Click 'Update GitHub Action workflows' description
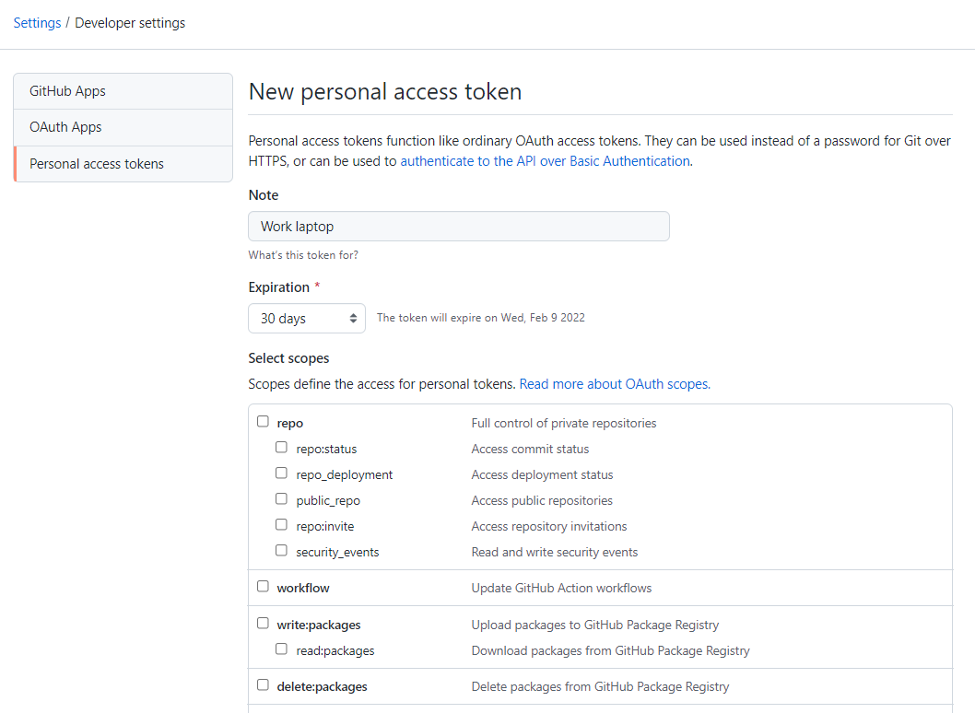 (x=561, y=588)
